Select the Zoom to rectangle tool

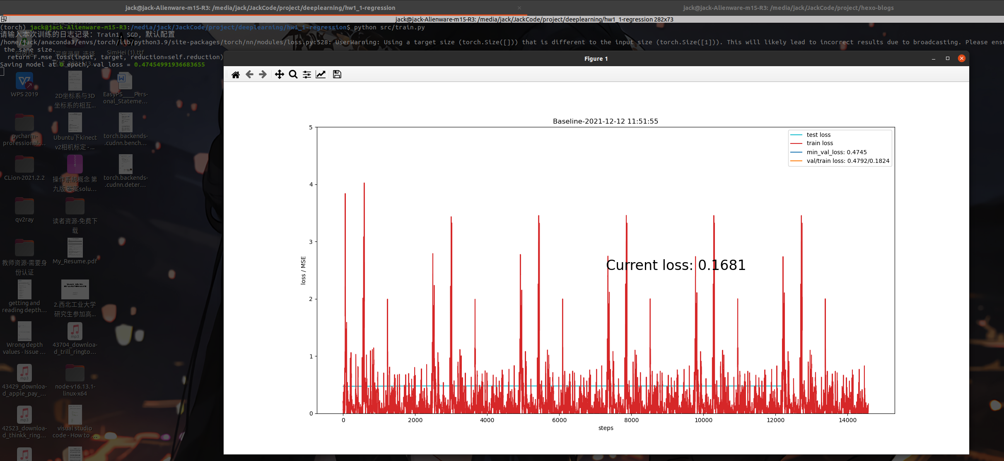[x=293, y=74]
